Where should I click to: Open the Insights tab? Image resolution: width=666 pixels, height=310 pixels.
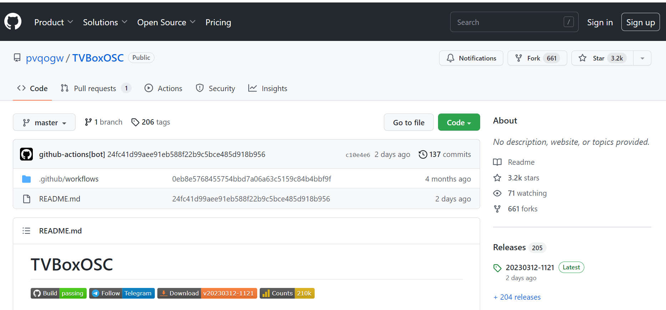[x=268, y=88]
